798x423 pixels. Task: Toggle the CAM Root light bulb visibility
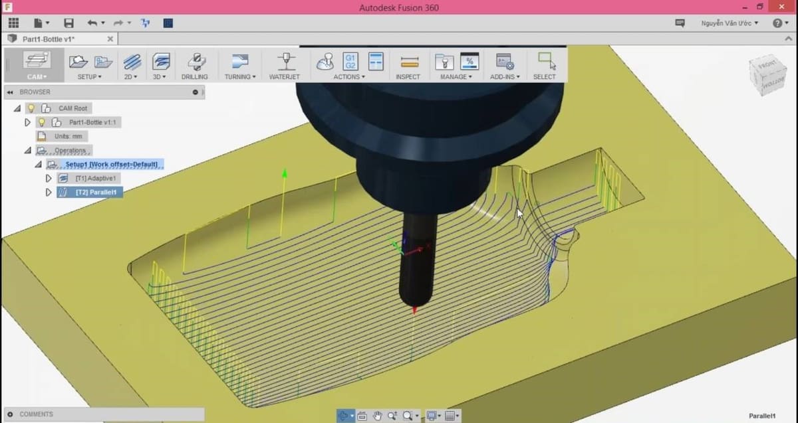(31, 108)
